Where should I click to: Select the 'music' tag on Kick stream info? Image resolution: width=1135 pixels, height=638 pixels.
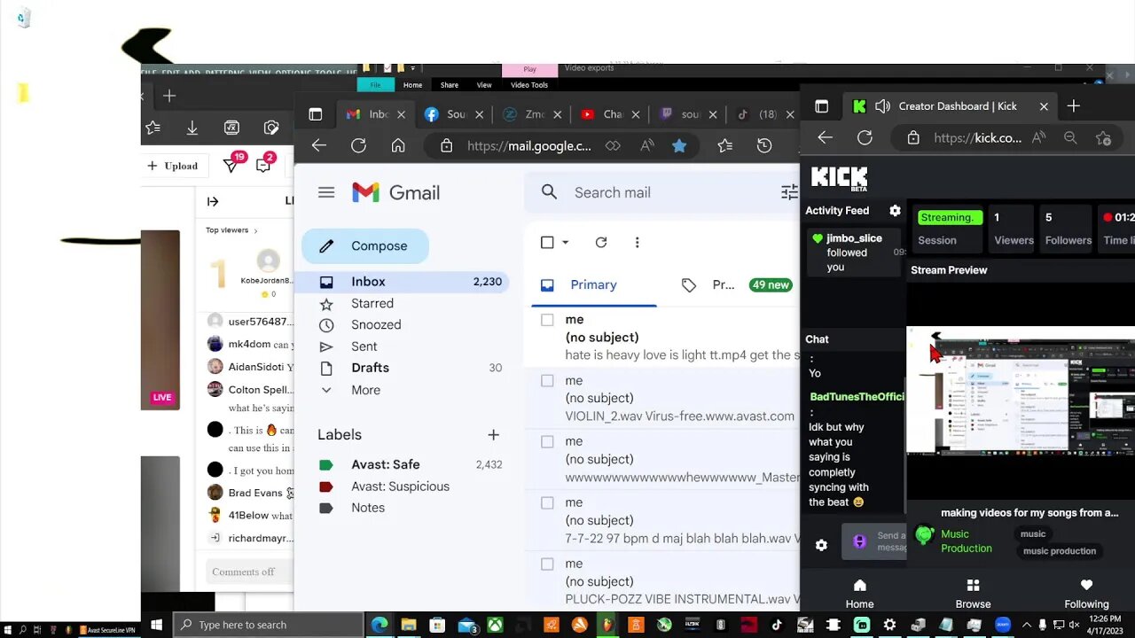coord(1033,533)
